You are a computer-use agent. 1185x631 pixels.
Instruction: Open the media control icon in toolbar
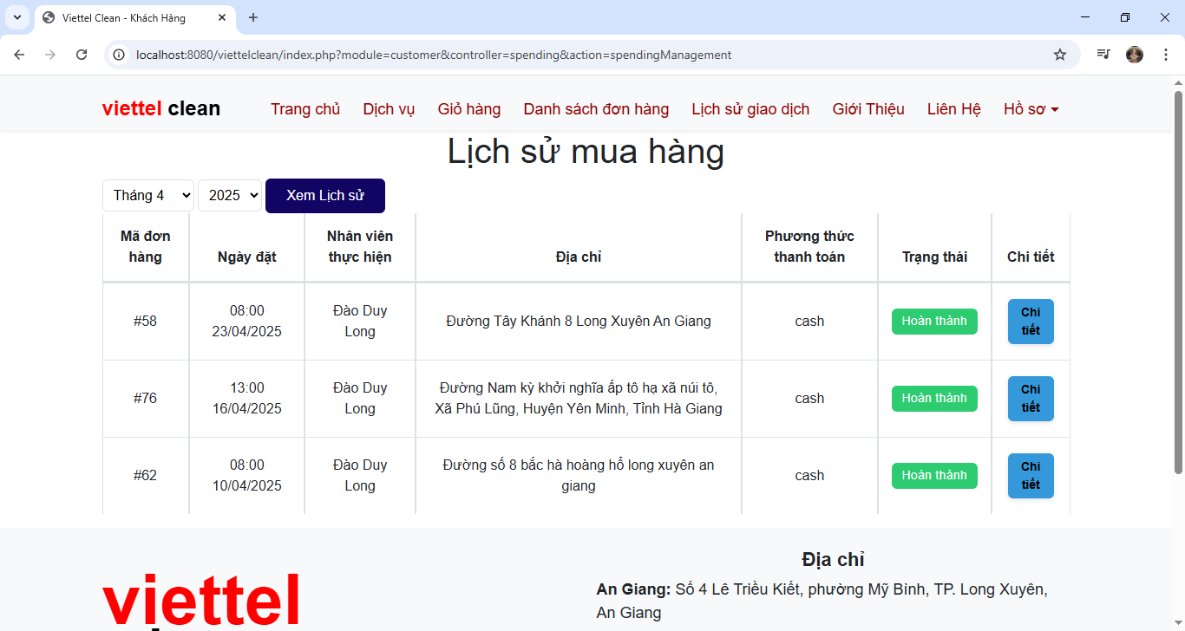point(1103,55)
